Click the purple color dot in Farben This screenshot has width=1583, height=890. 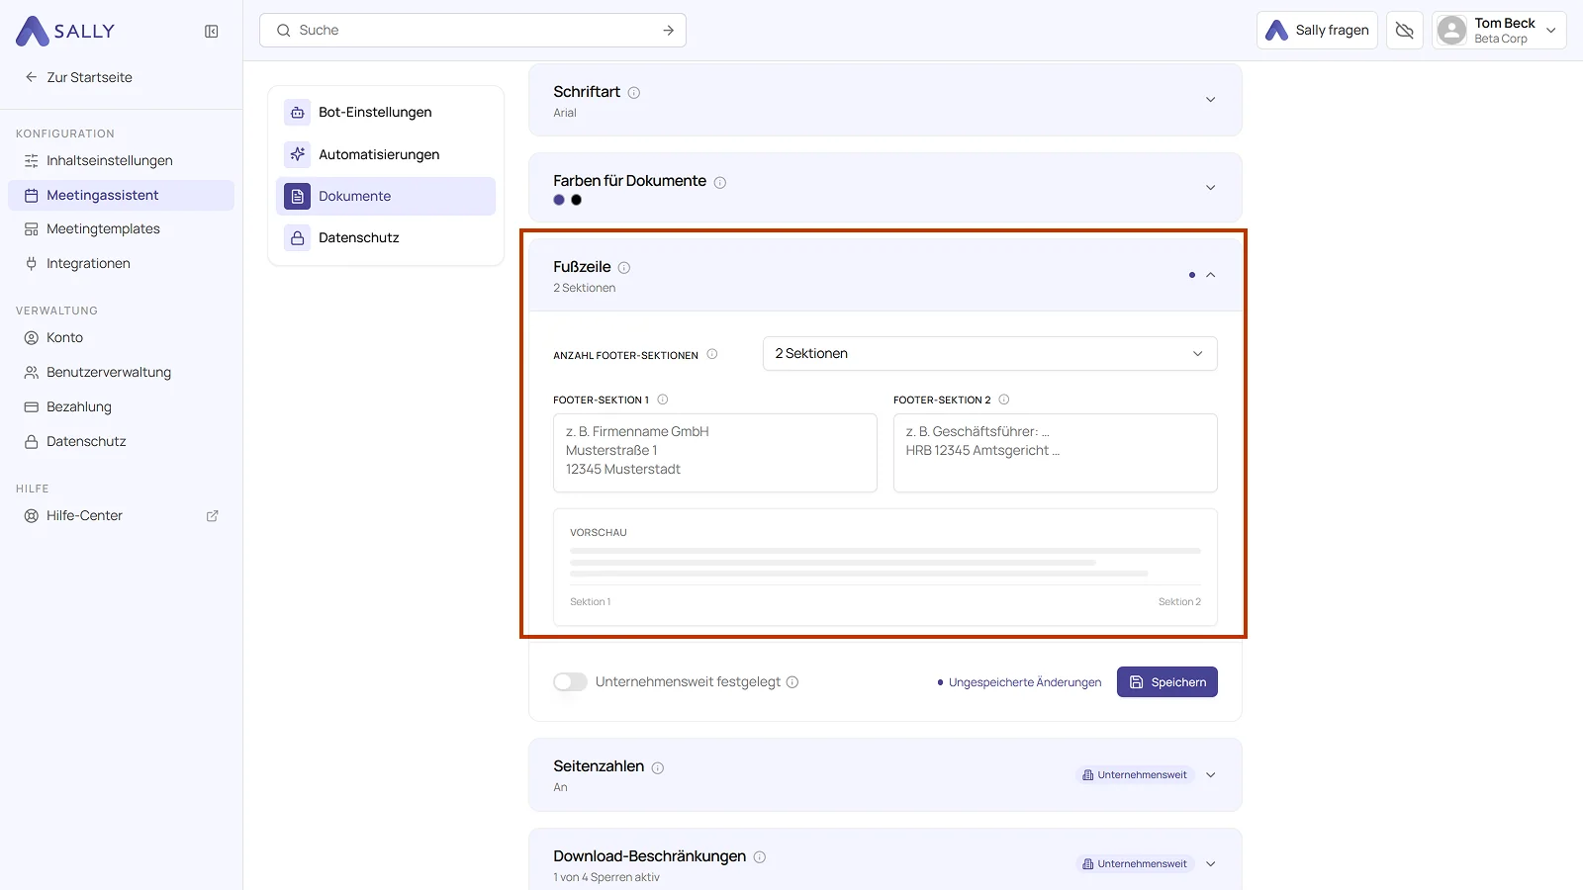tap(559, 200)
